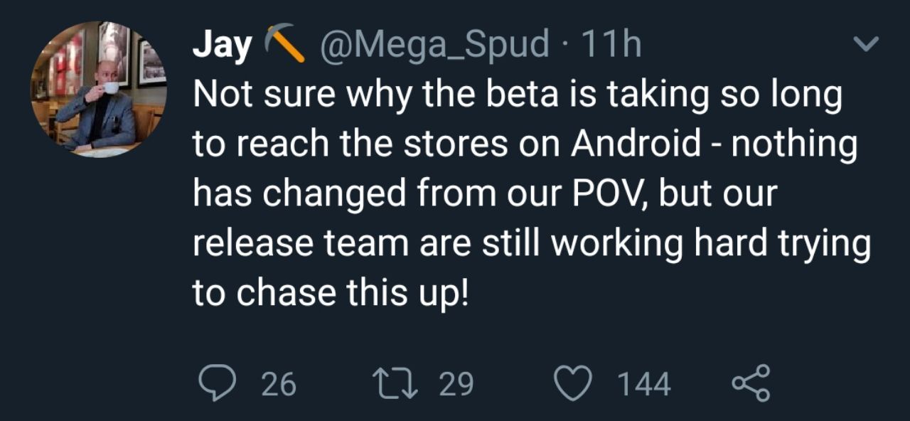The height and width of the screenshot is (421, 910).
Task: Click the word POV in the tweet
Action: 607,193
